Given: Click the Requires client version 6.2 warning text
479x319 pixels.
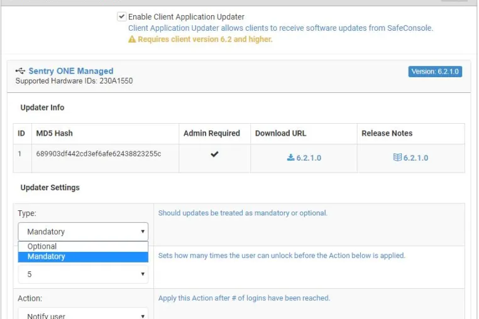Looking at the screenshot, I should coord(205,40).
